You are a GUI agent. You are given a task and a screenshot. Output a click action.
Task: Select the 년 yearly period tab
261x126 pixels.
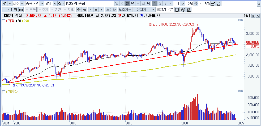pos(132,4)
